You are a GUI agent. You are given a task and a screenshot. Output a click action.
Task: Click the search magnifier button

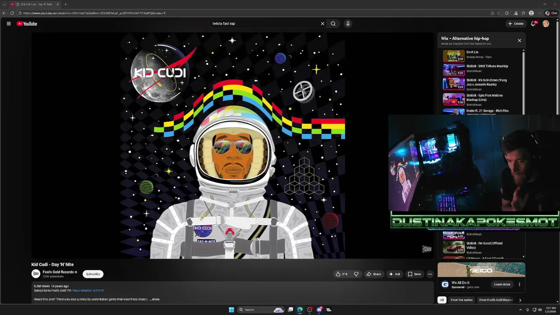333,24
